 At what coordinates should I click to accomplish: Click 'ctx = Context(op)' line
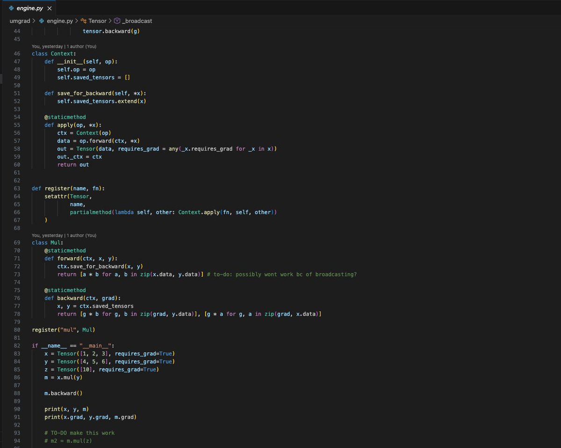click(x=84, y=133)
